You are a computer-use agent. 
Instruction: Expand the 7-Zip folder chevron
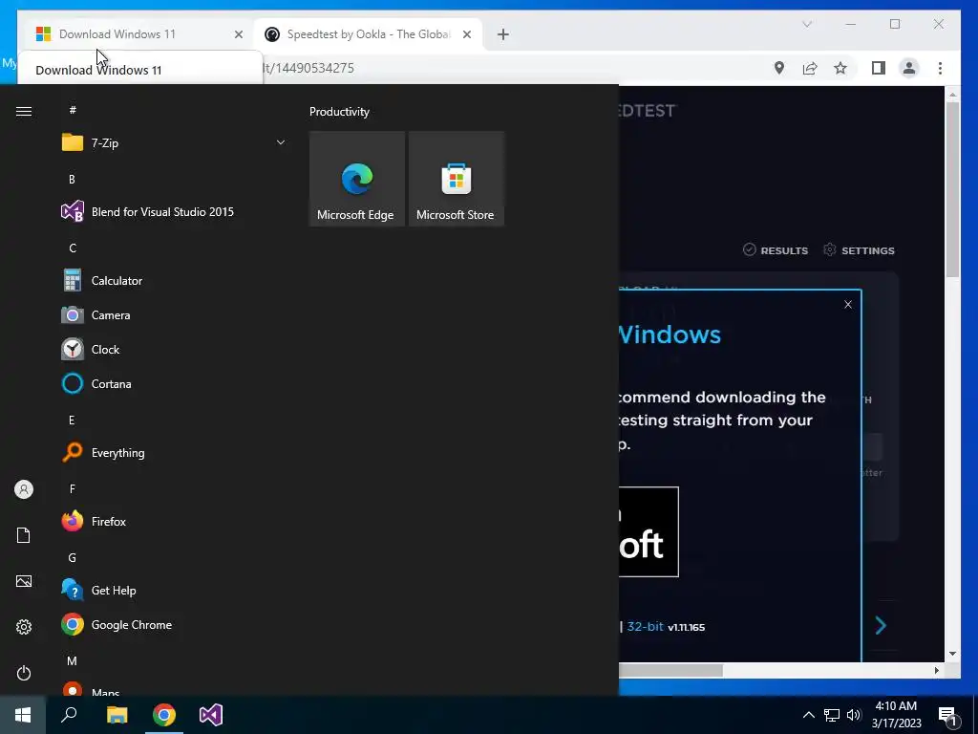coord(281,143)
